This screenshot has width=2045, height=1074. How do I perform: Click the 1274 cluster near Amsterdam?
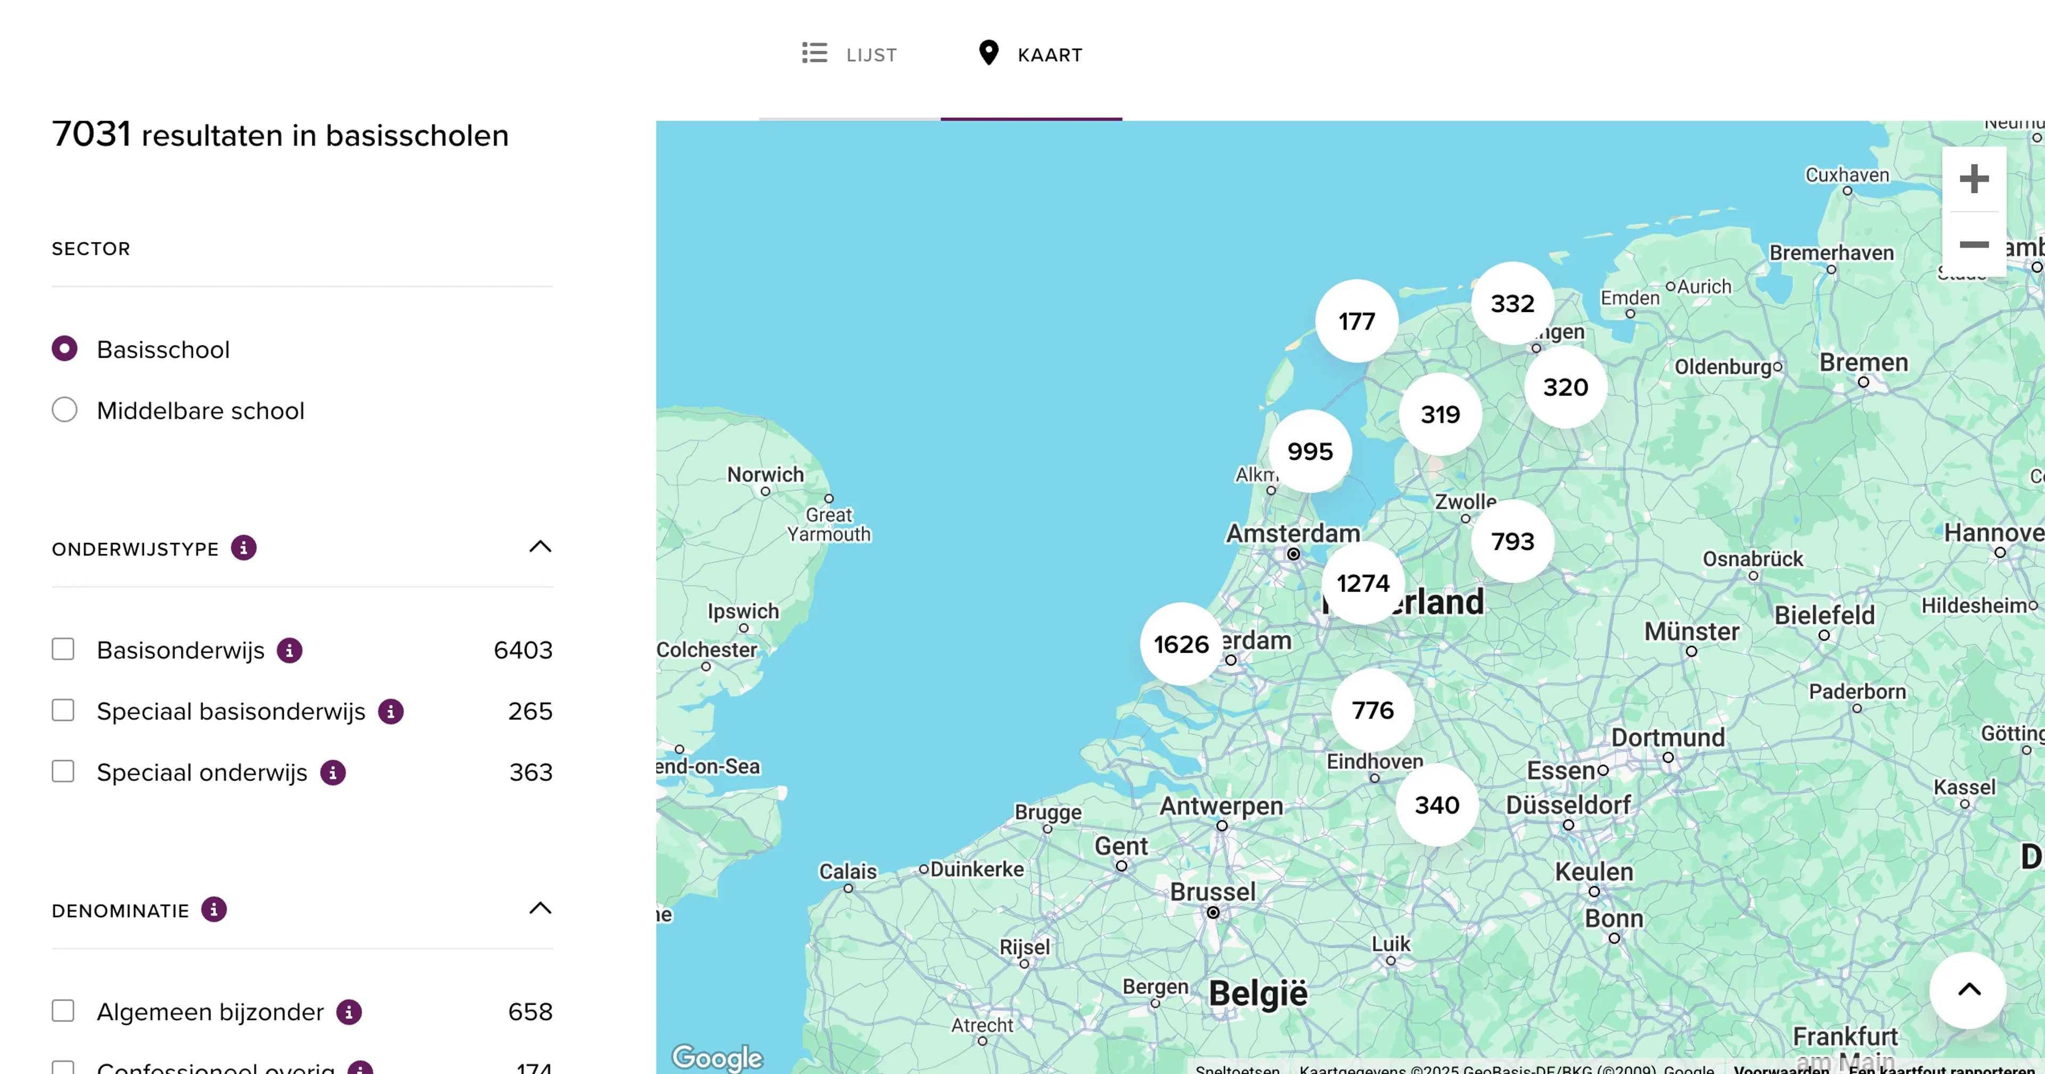(x=1362, y=584)
